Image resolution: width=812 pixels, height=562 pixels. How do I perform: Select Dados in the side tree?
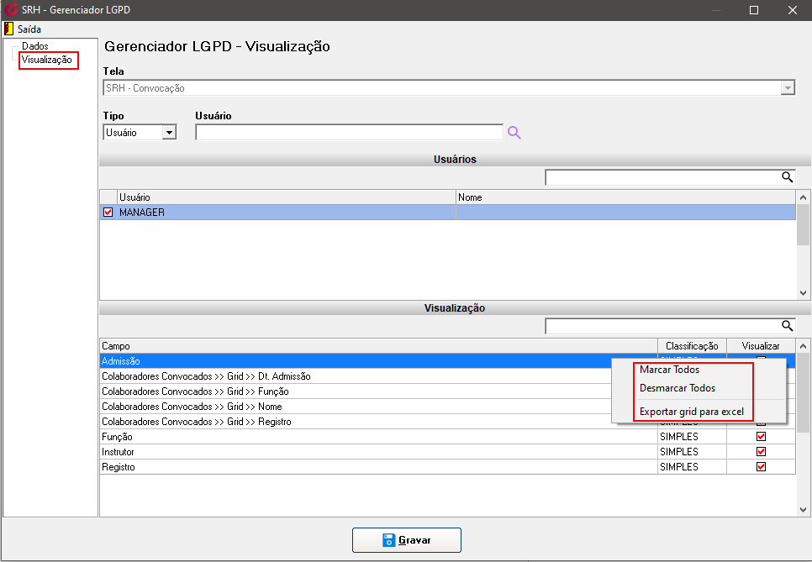(x=34, y=46)
